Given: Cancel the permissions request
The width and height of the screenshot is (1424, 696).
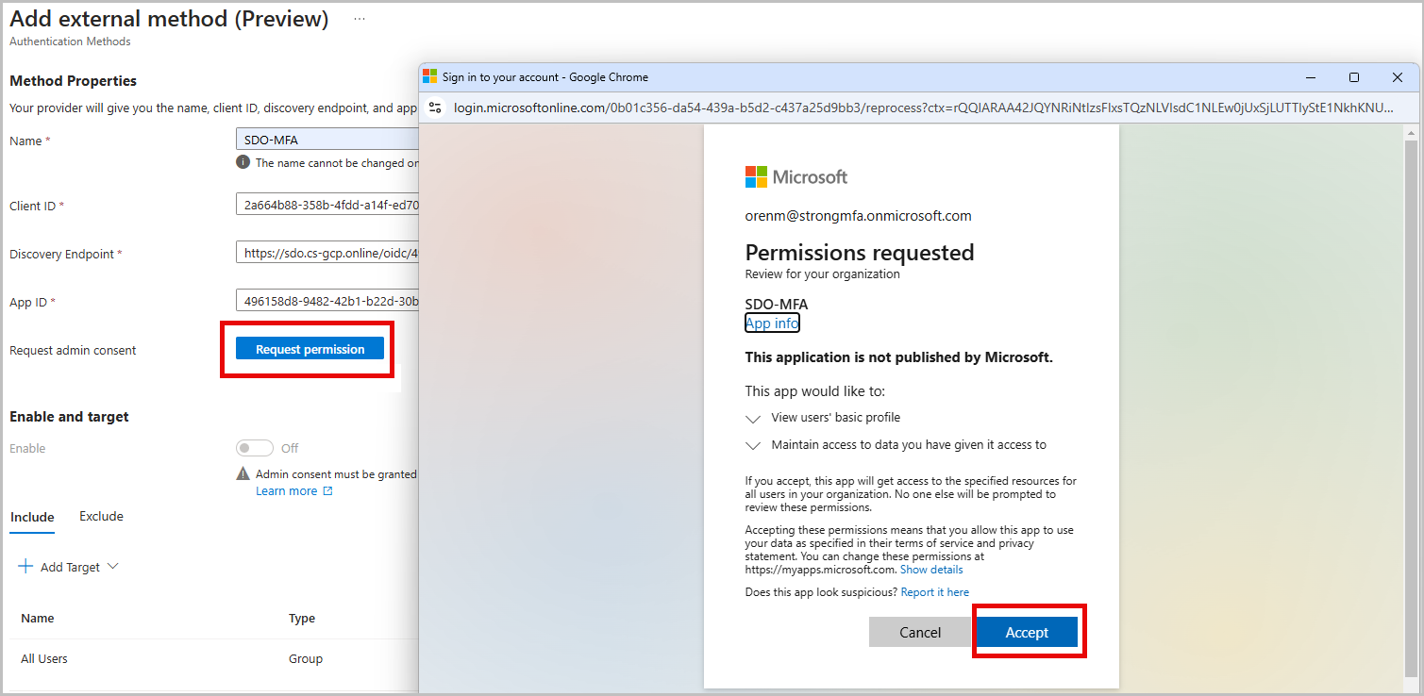Looking at the screenshot, I should 920,633.
